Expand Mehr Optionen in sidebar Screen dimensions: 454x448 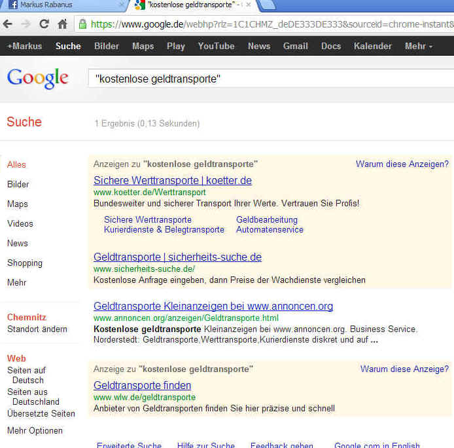[35, 430]
